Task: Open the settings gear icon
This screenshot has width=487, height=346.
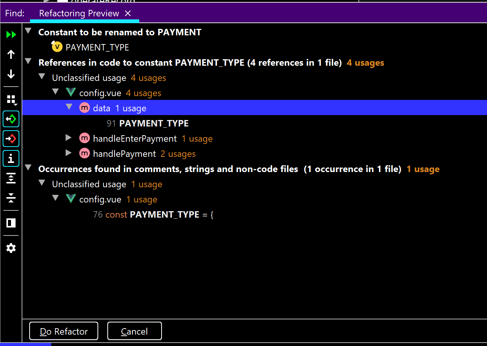Action: point(11,248)
